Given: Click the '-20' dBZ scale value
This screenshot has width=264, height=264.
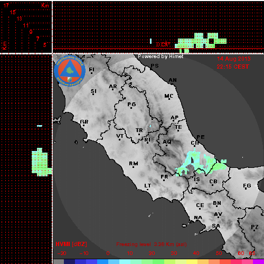Looking at the screenshot, I should tap(62, 253).
